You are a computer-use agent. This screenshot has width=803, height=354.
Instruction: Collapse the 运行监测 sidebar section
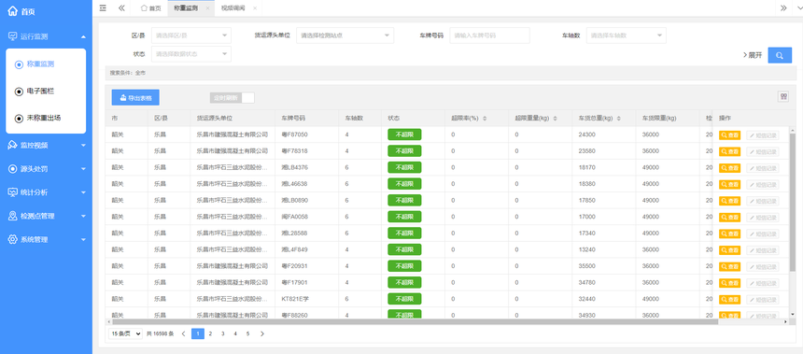pyautogui.click(x=83, y=36)
